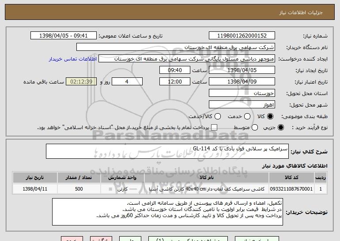The image size is (340, 241).
Task: Click the remaining time counter 02:12:39
Action: coord(81,82)
